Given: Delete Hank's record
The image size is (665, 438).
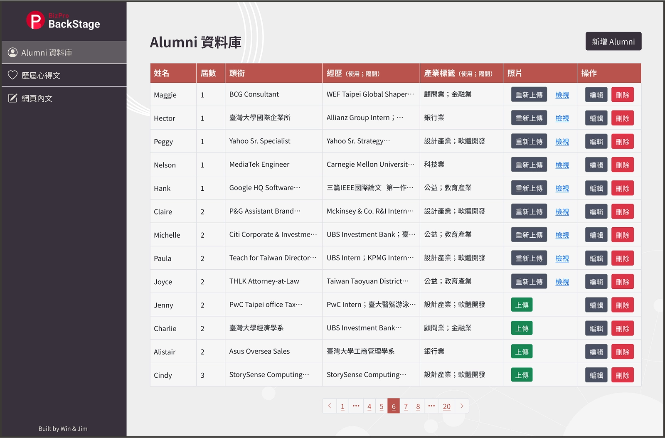Looking at the screenshot, I should (x=623, y=188).
